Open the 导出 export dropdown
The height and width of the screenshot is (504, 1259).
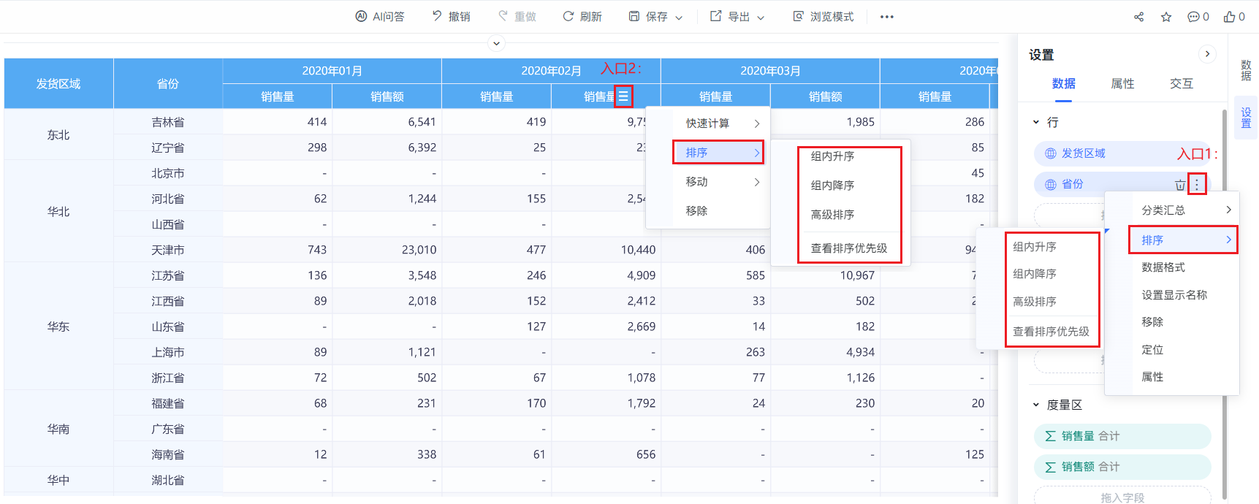tap(737, 16)
